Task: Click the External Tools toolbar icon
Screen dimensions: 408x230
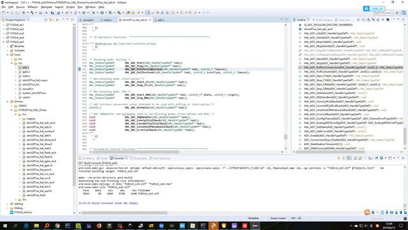Action: point(119,13)
